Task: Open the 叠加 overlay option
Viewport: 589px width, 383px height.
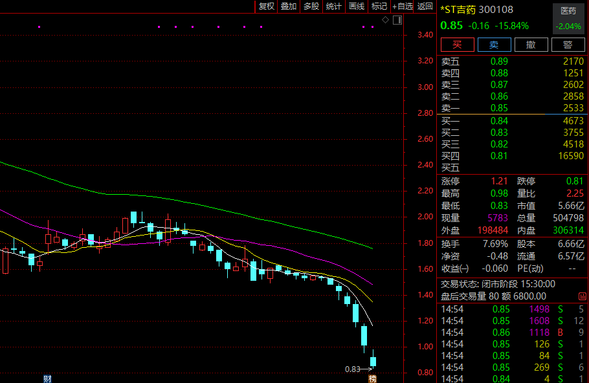Action: [x=289, y=6]
